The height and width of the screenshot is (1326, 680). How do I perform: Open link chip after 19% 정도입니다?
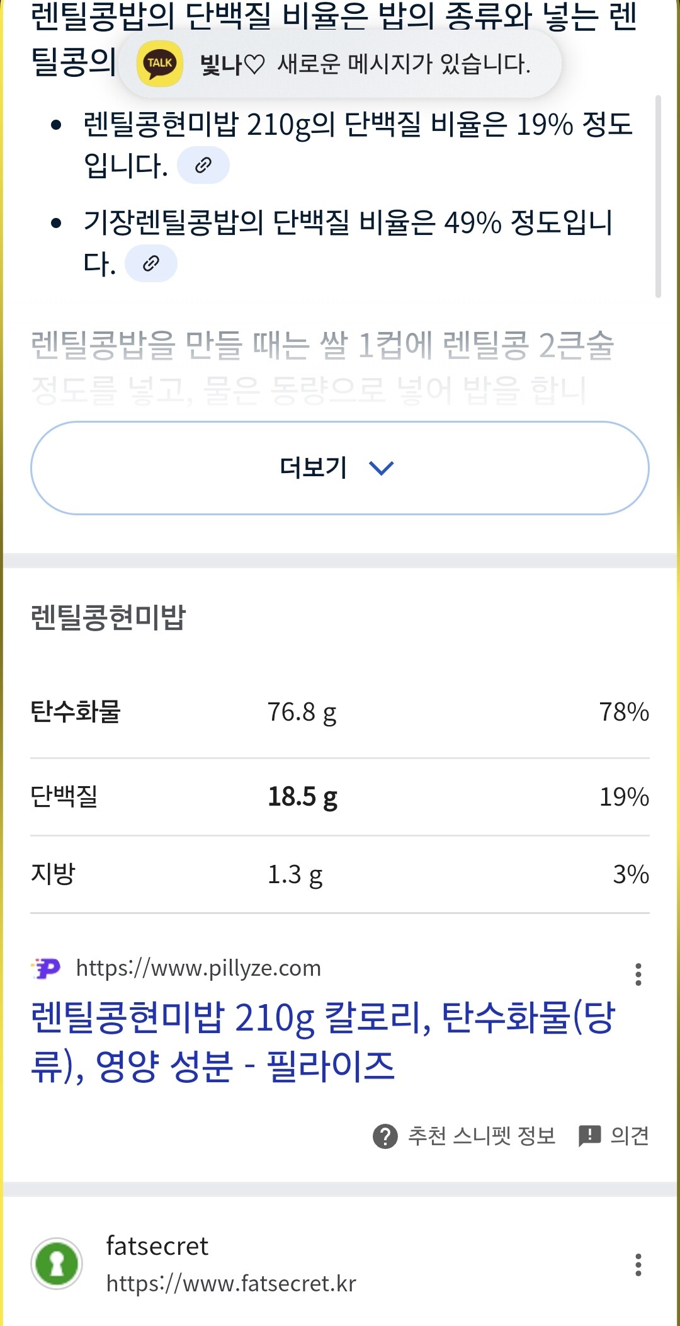click(x=203, y=166)
